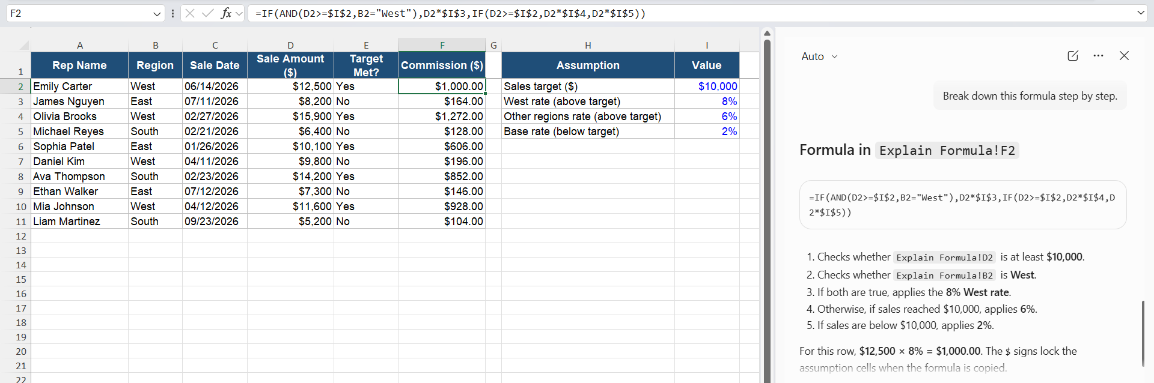This screenshot has height=383, width=1154.
Task: Click the three-dot handle beside Name Box
Action: (x=173, y=13)
